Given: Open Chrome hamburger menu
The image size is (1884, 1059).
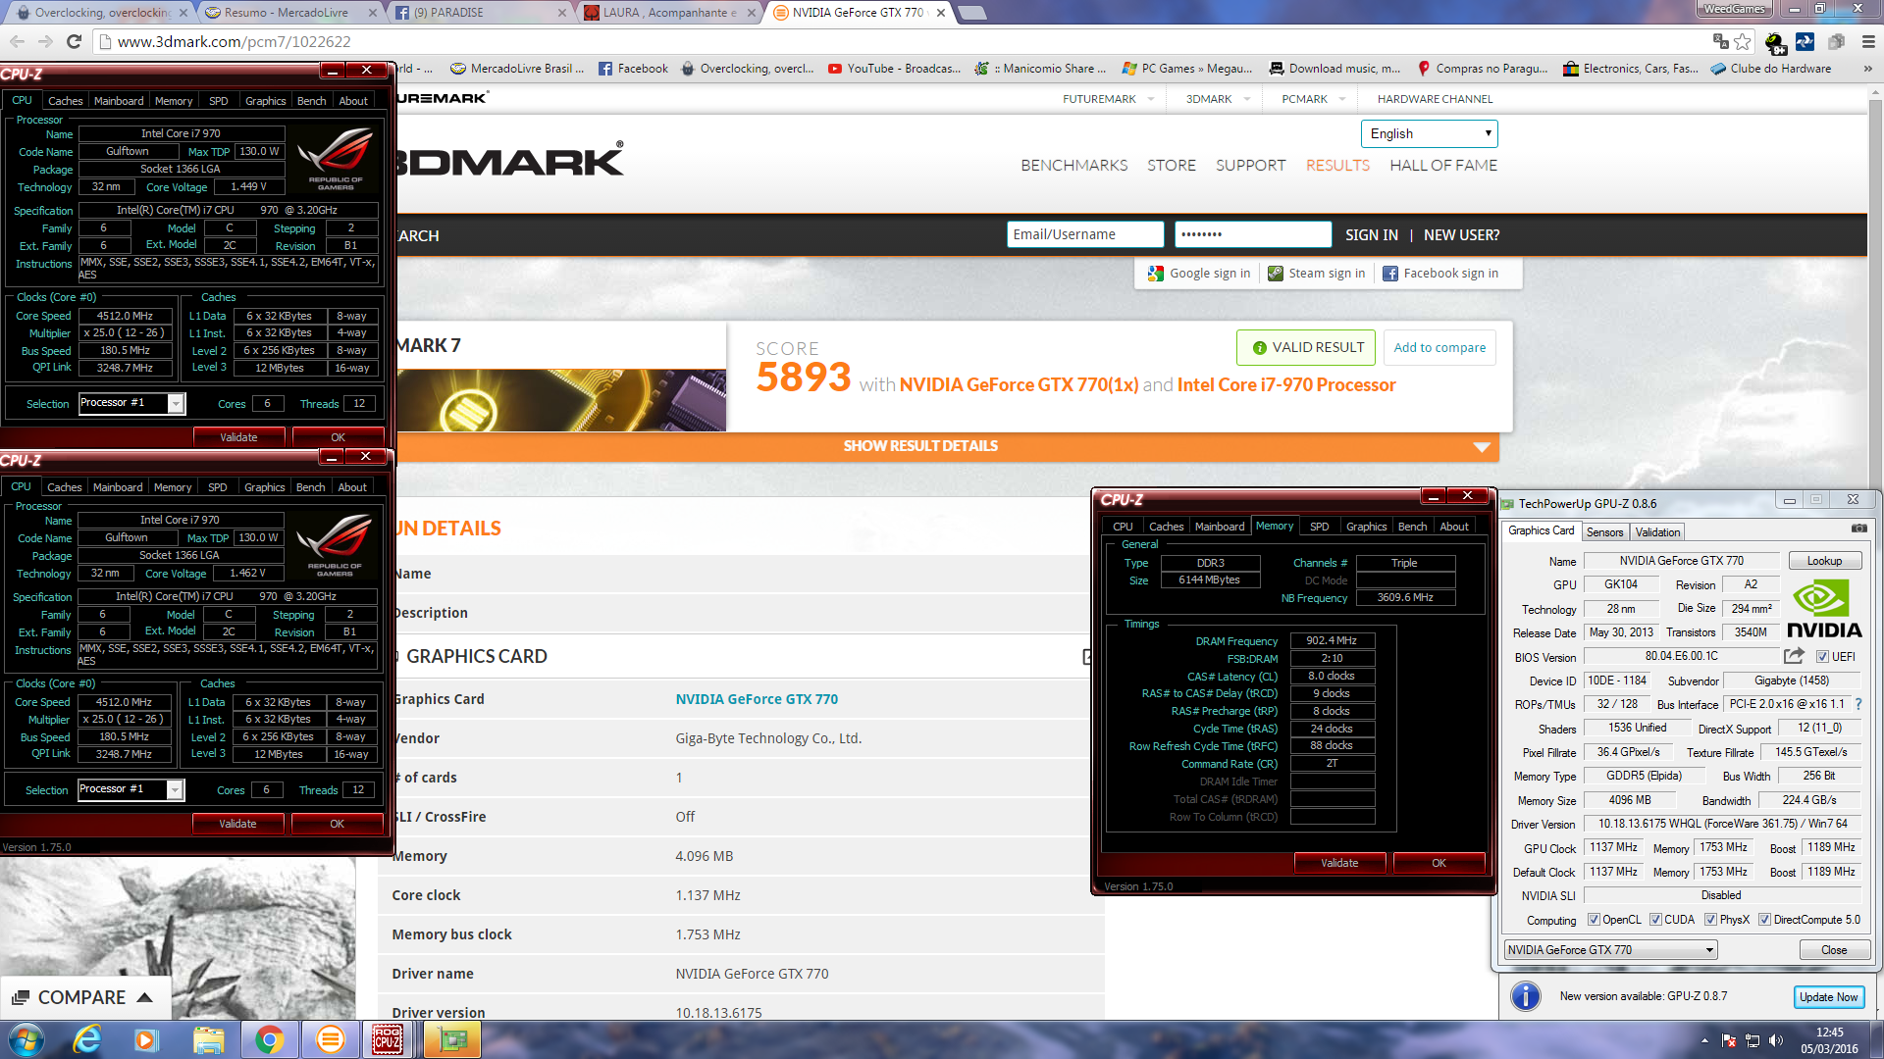Looking at the screenshot, I should (1868, 41).
